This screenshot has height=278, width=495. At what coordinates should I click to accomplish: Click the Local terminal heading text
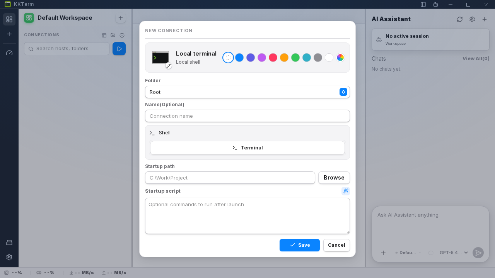196,54
